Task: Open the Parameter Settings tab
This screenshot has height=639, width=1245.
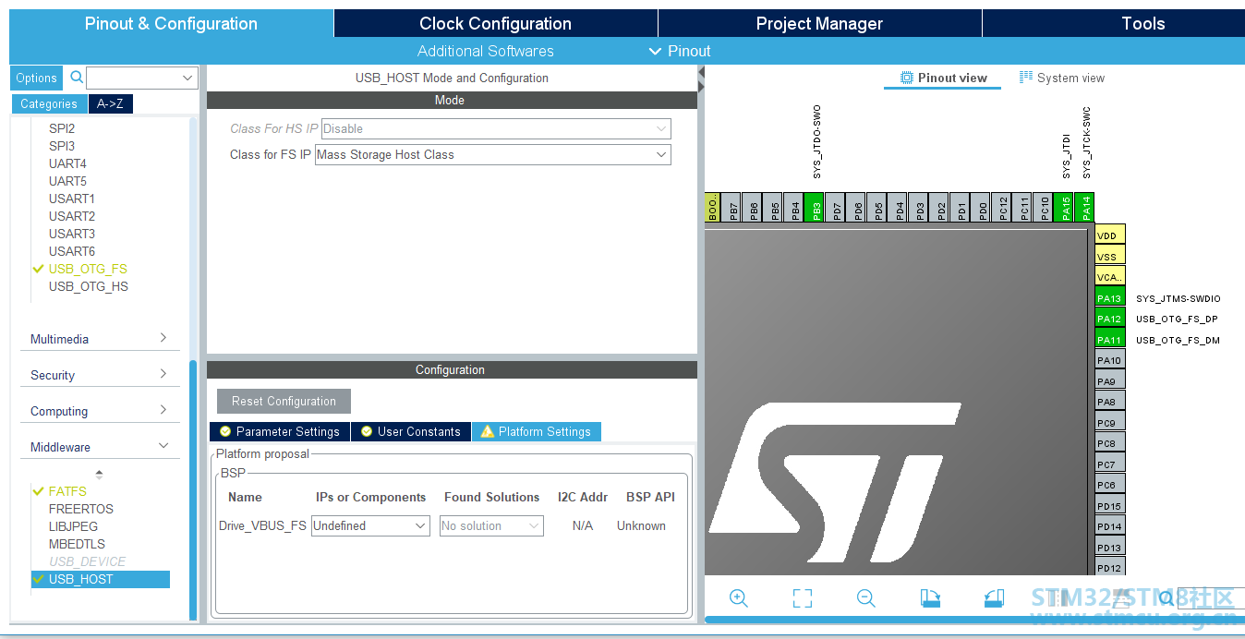Action: click(279, 431)
